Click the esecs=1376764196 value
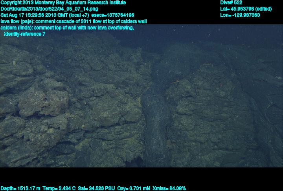The width and height of the screenshot is (283, 191). (x=113, y=15)
